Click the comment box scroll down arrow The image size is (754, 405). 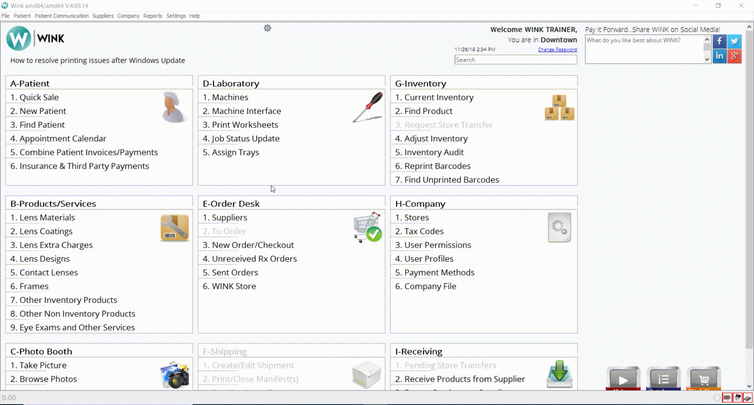click(x=707, y=60)
